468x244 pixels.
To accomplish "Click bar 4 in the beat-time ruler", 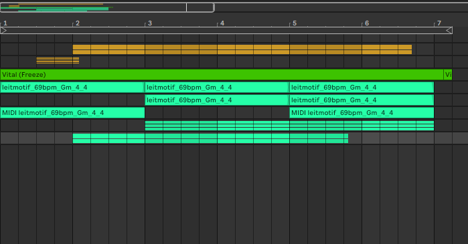I will [x=222, y=23].
